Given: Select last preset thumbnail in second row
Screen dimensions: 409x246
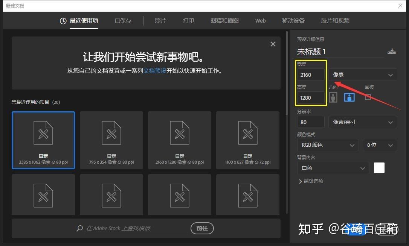Looking at the screenshot, I should [x=248, y=195].
